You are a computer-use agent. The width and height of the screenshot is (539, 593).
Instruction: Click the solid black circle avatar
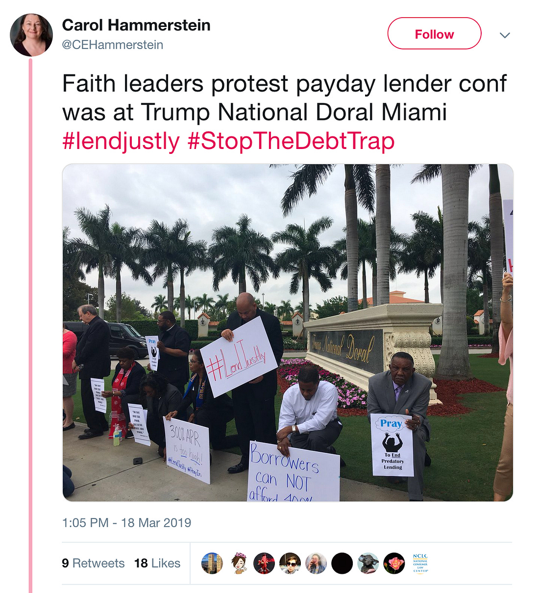pos(342,564)
